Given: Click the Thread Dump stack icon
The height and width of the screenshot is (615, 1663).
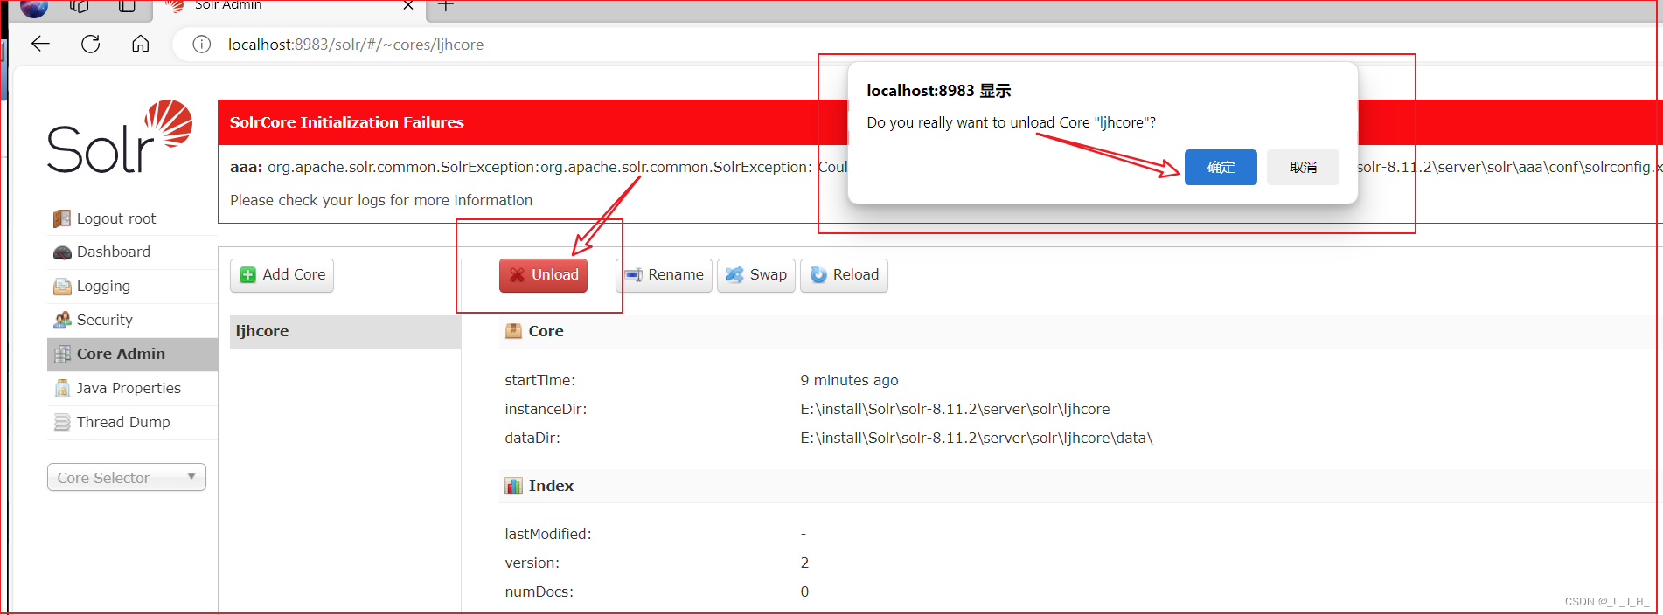Looking at the screenshot, I should tap(62, 423).
